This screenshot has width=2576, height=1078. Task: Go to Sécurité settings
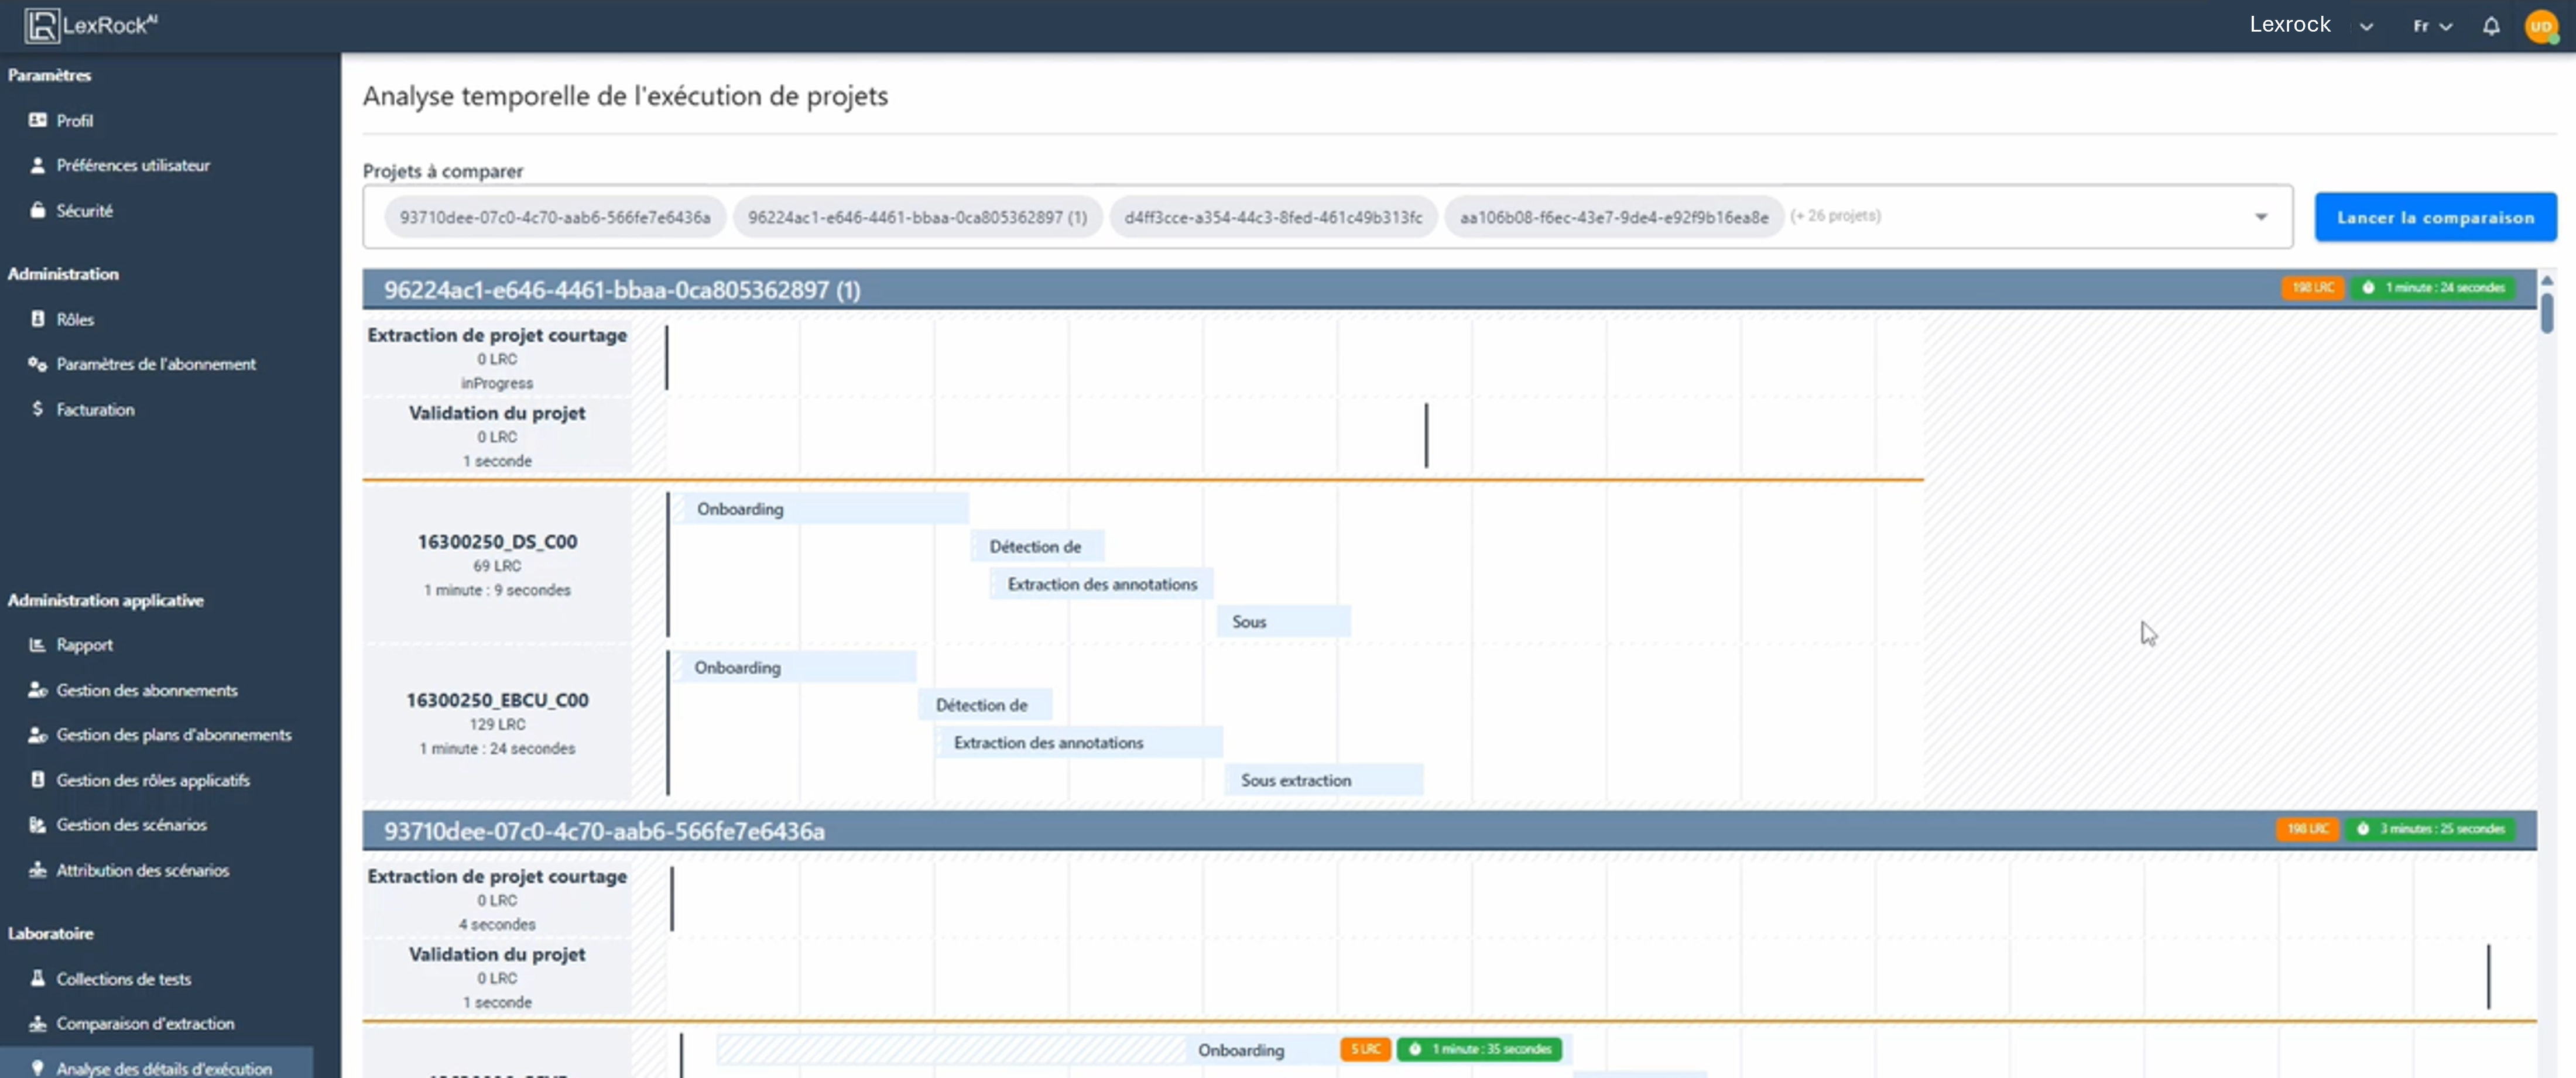pyautogui.click(x=84, y=210)
